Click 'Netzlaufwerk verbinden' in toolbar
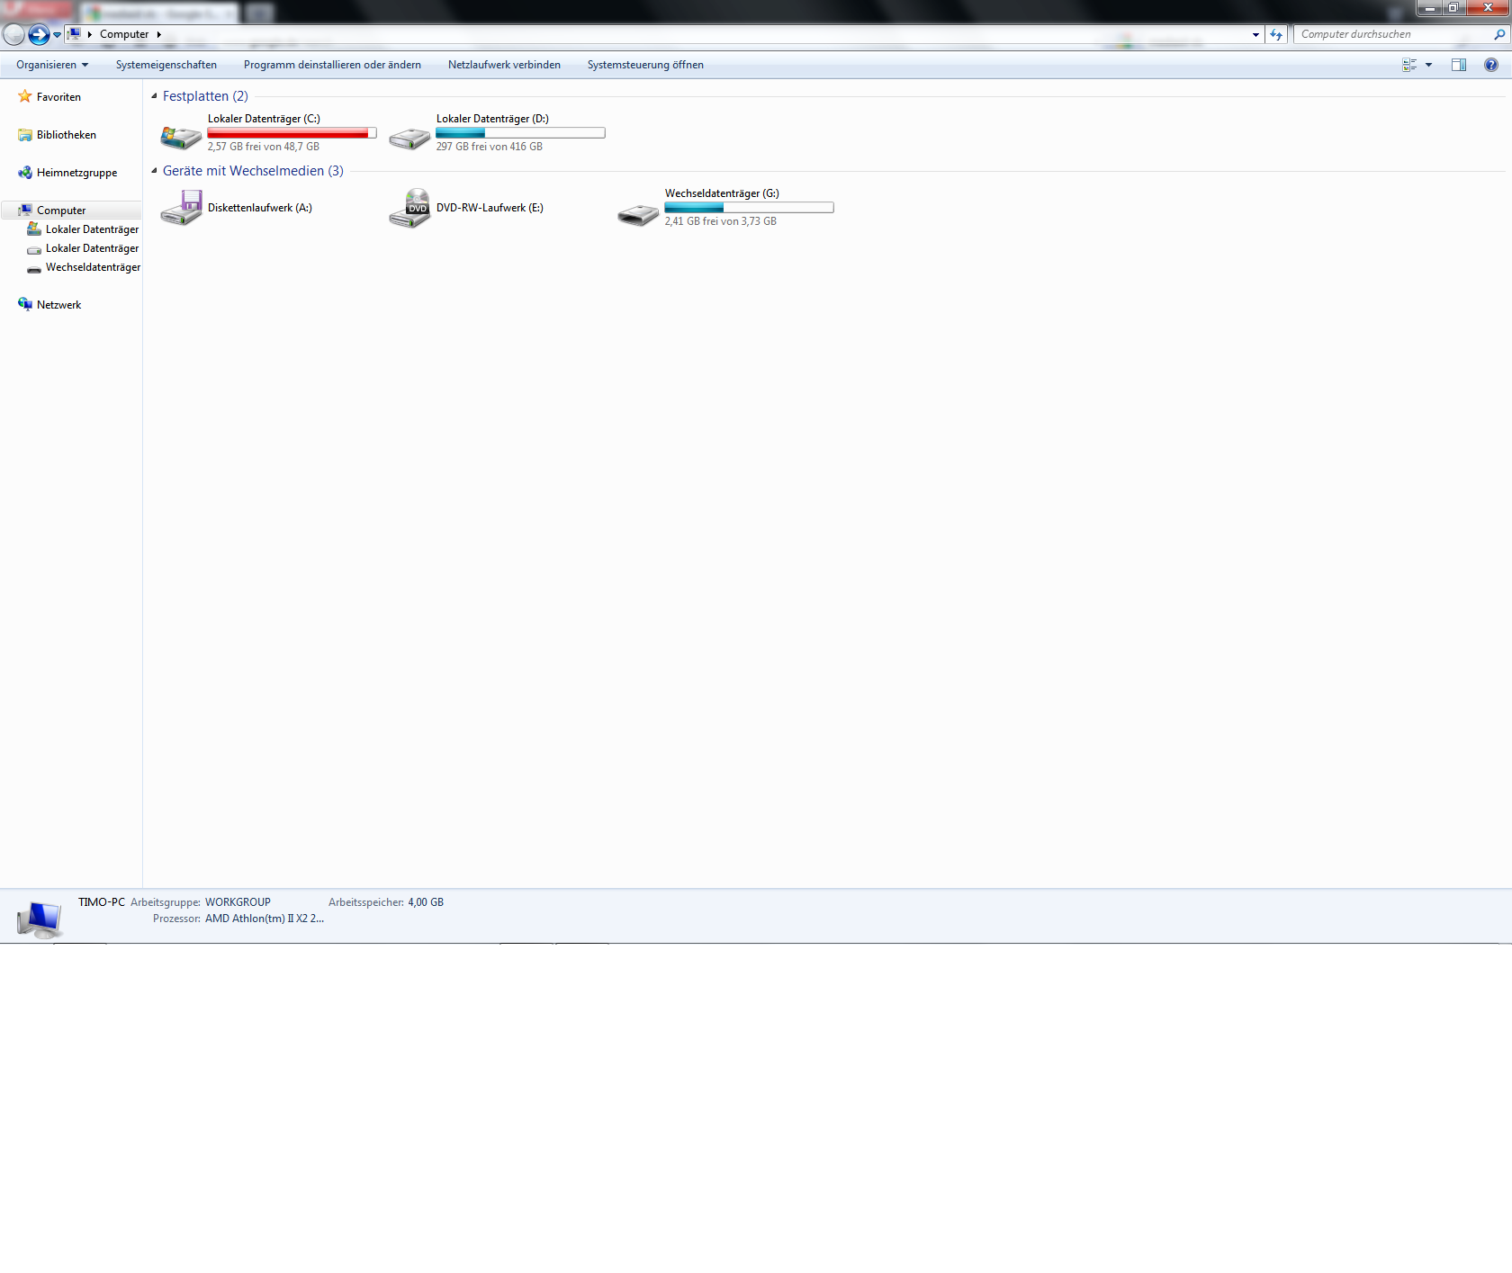The height and width of the screenshot is (1273, 1512). (x=504, y=65)
